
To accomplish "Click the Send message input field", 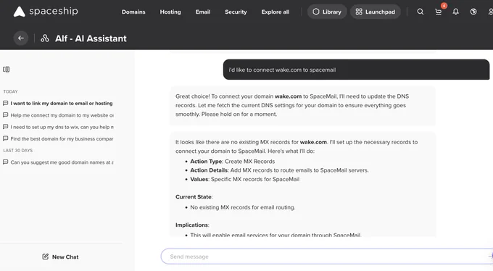I will tap(327, 257).
